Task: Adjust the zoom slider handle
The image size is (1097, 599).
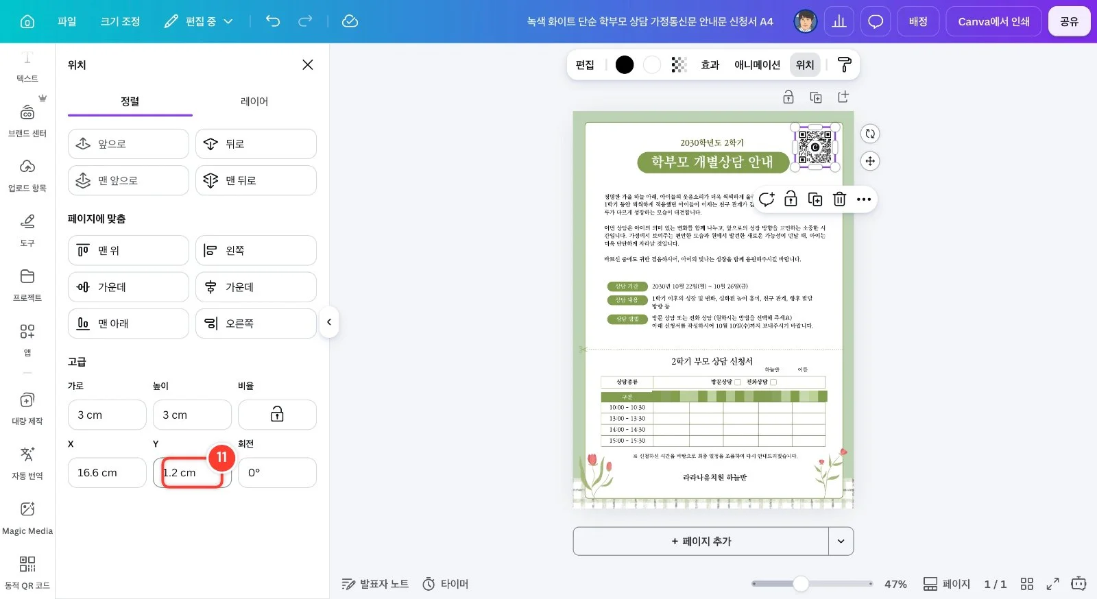Action: click(x=801, y=584)
